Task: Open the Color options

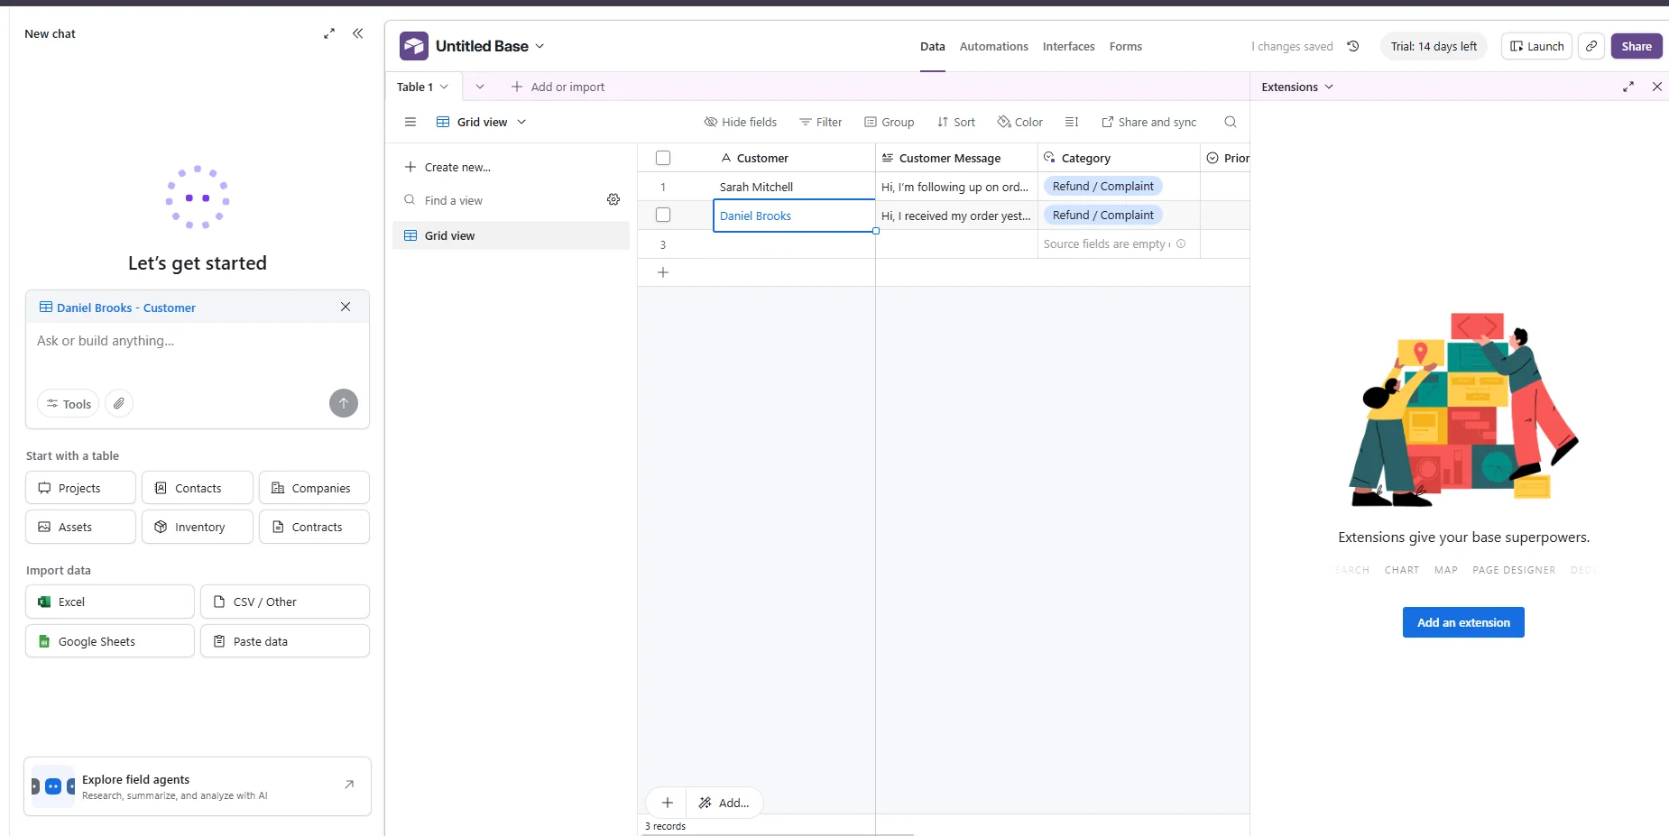Action: pyautogui.click(x=1020, y=122)
